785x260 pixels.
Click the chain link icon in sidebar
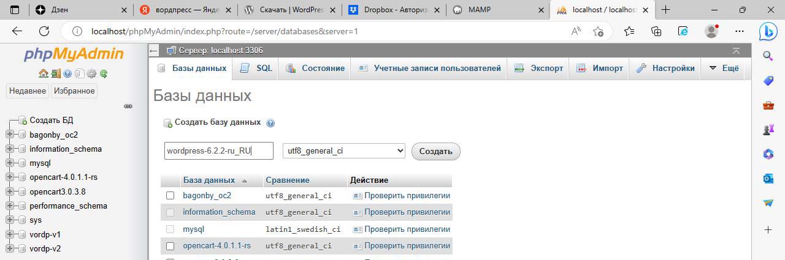pyautogui.click(x=128, y=106)
